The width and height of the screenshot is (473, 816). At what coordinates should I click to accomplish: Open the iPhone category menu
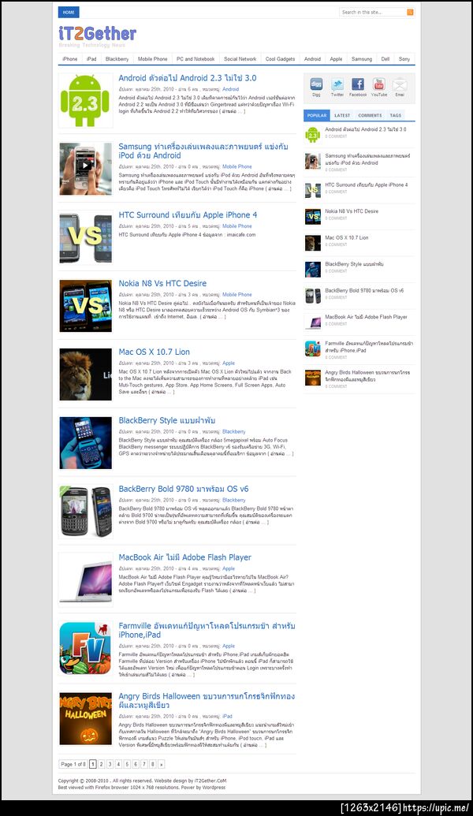(x=69, y=59)
